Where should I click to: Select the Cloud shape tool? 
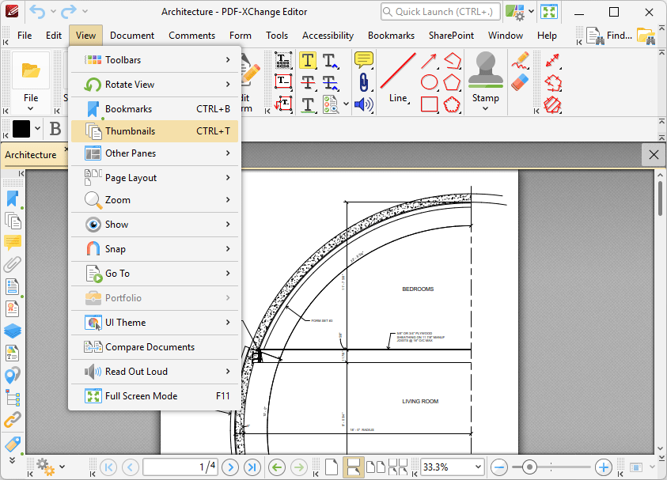pyautogui.click(x=452, y=104)
